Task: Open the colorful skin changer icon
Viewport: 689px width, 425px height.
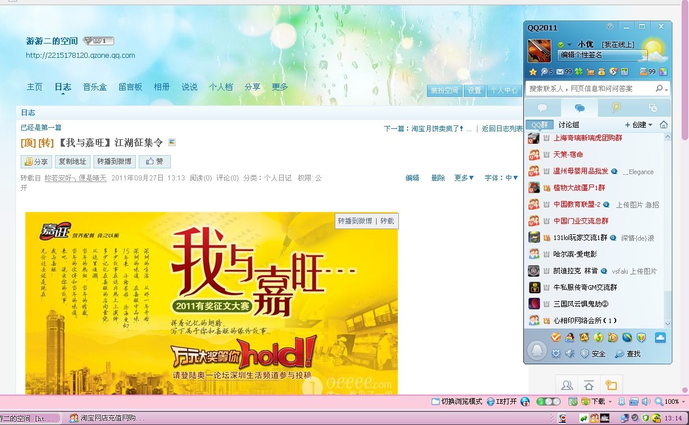Action: 663,72
